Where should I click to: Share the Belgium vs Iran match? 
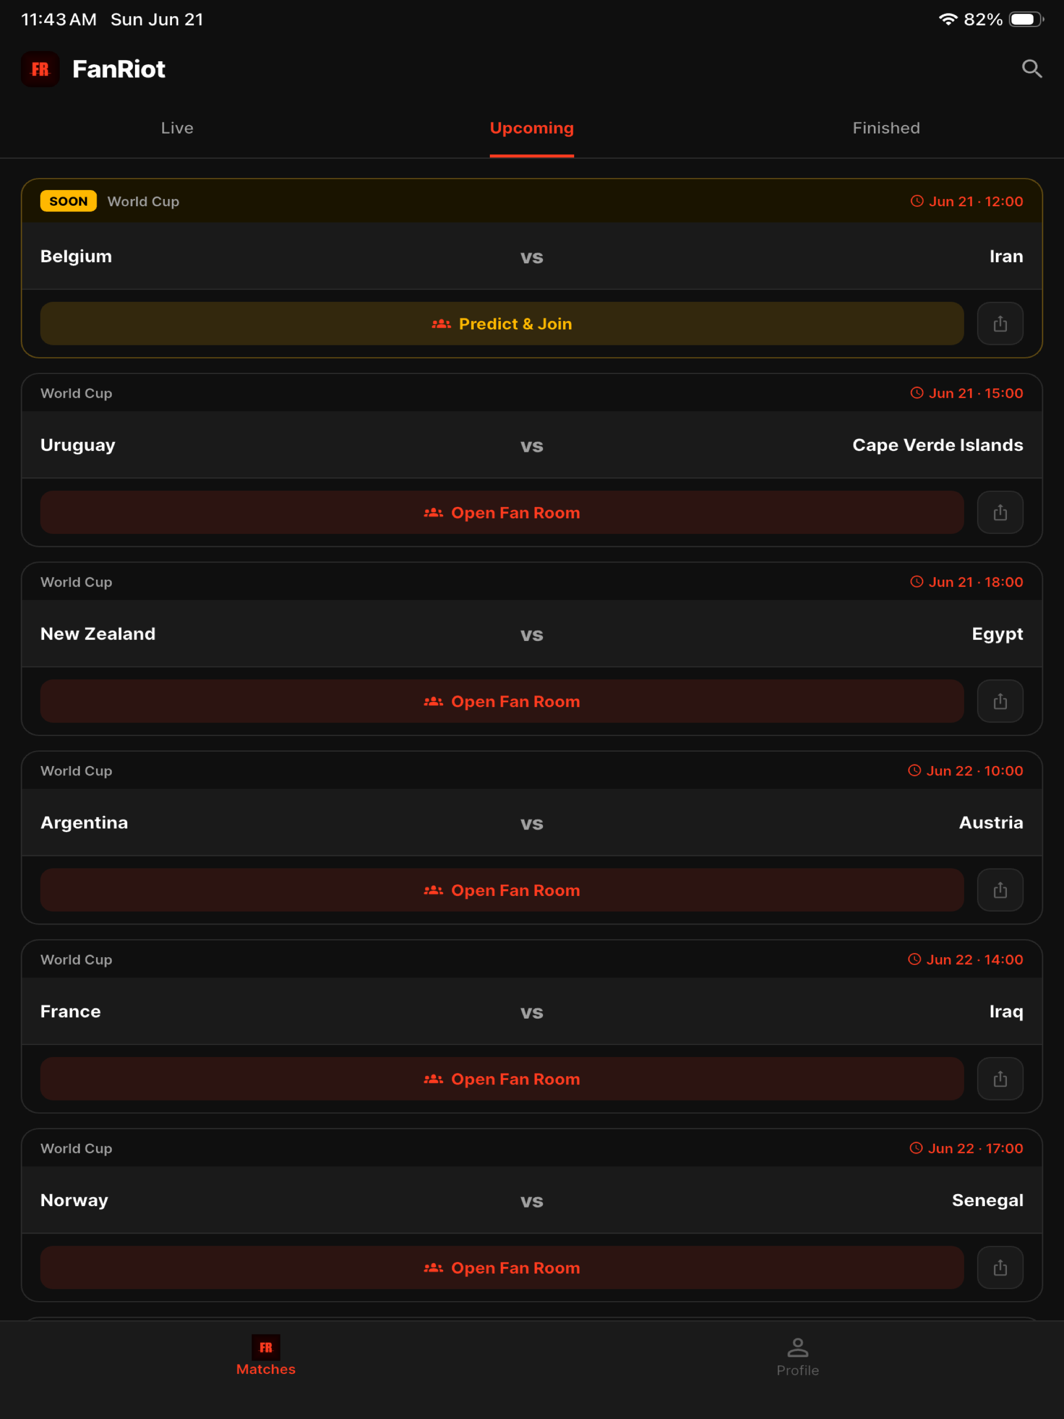point(1000,323)
